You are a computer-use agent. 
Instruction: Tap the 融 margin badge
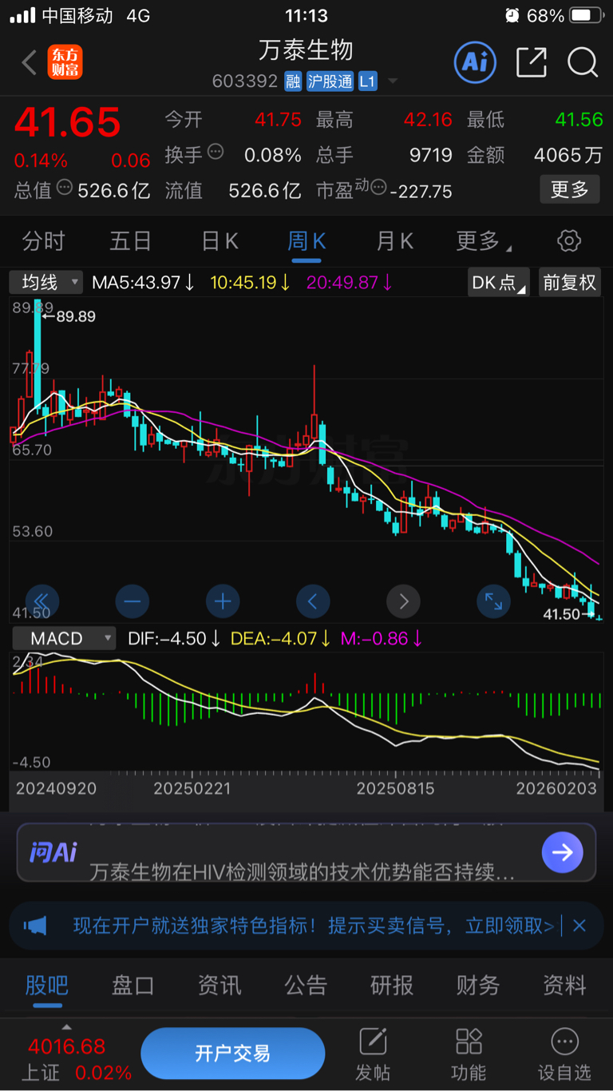(293, 81)
